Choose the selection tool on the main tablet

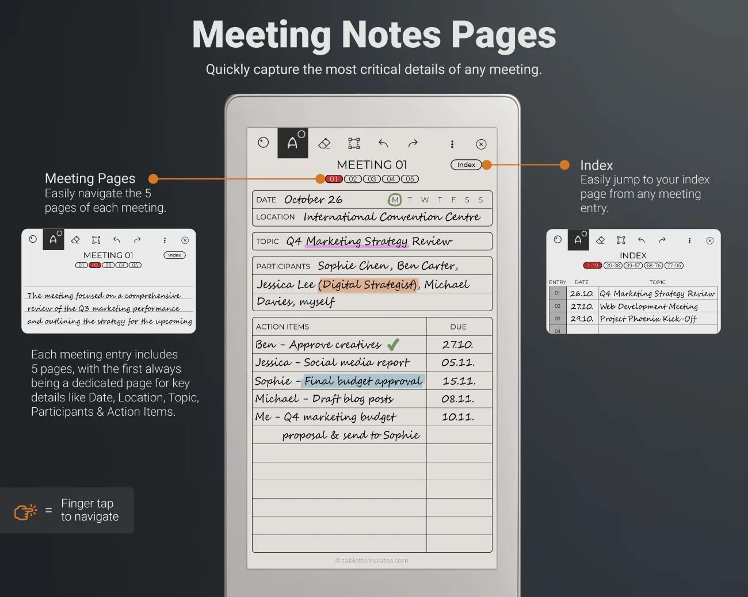point(354,144)
